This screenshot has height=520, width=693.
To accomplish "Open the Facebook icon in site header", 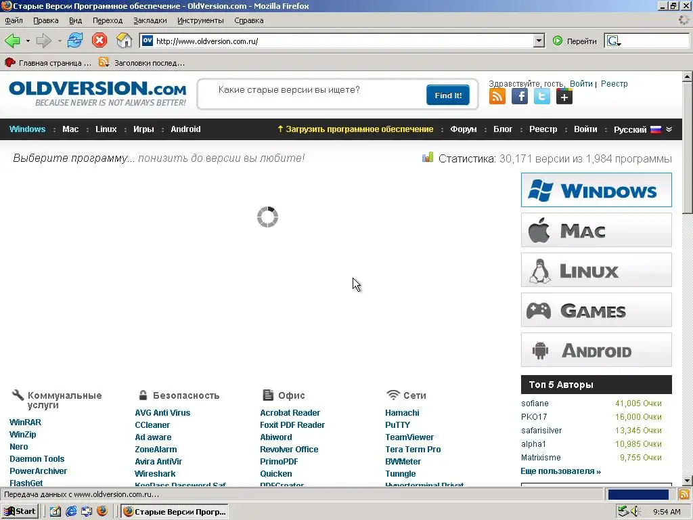I will click(520, 96).
